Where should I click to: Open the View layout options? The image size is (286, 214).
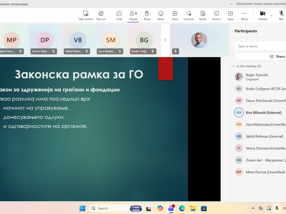pyautogui.click(x=175, y=15)
